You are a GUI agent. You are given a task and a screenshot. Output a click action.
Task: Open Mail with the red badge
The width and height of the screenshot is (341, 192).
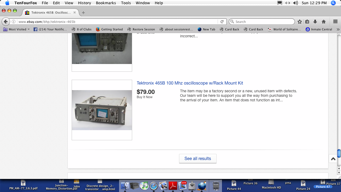pos(182,186)
